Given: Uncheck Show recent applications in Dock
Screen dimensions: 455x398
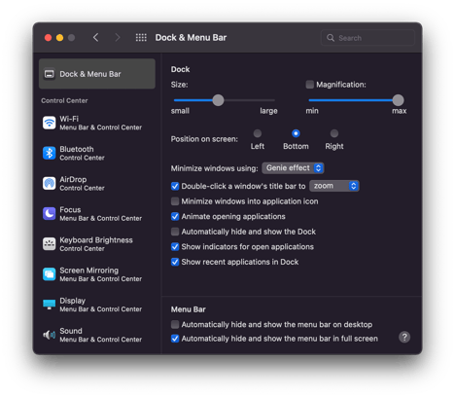Looking at the screenshot, I should click(x=175, y=262).
